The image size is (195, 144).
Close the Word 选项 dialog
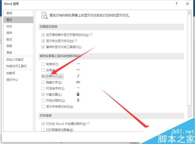click(x=188, y=4)
